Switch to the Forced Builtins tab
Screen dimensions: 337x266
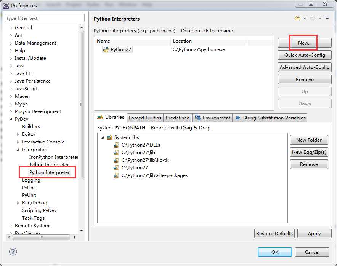tap(145, 118)
